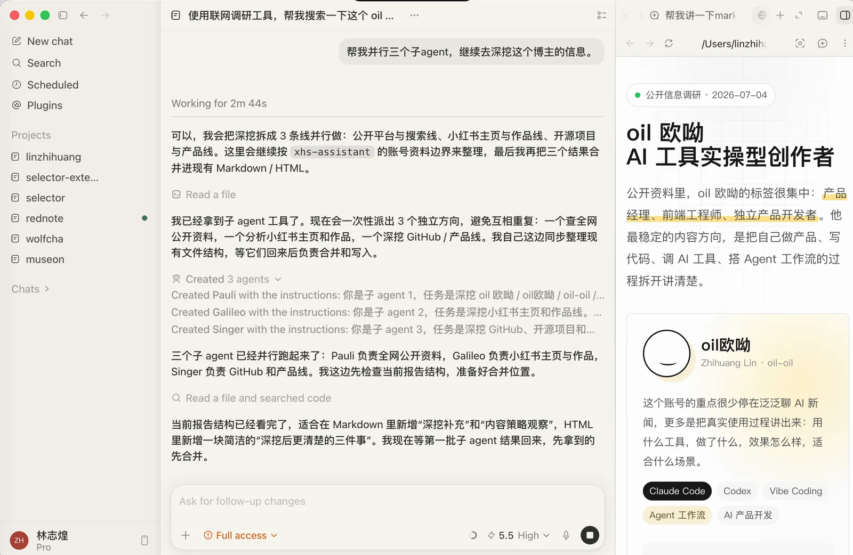Switch to the 帮我讲一下mark tab
This screenshot has height=555, width=853.
pos(693,15)
